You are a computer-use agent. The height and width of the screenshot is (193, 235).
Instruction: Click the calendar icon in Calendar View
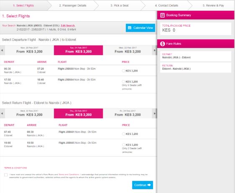click(x=130, y=28)
